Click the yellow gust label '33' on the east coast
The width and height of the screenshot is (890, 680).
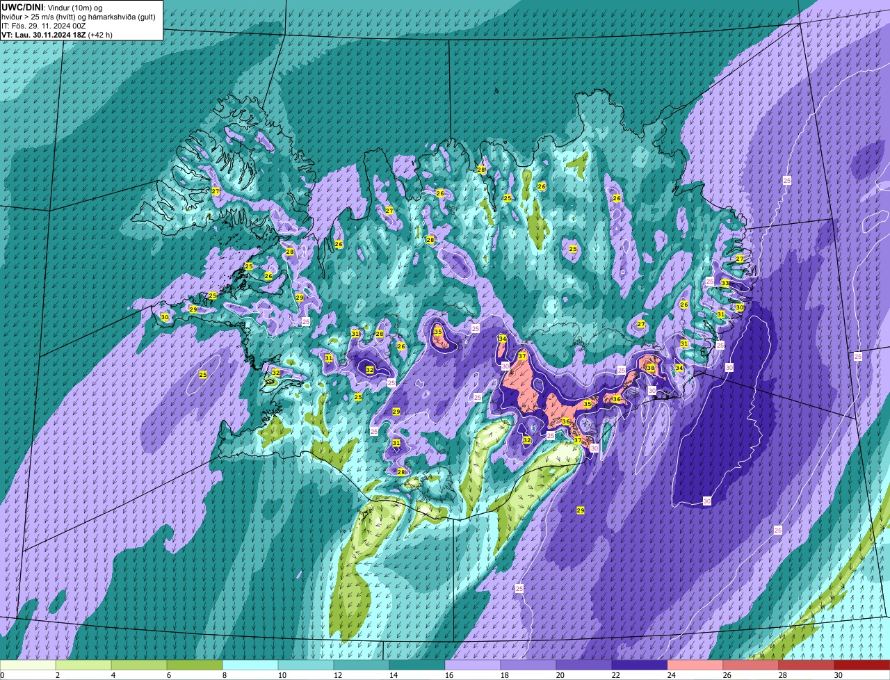pyautogui.click(x=725, y=284)
